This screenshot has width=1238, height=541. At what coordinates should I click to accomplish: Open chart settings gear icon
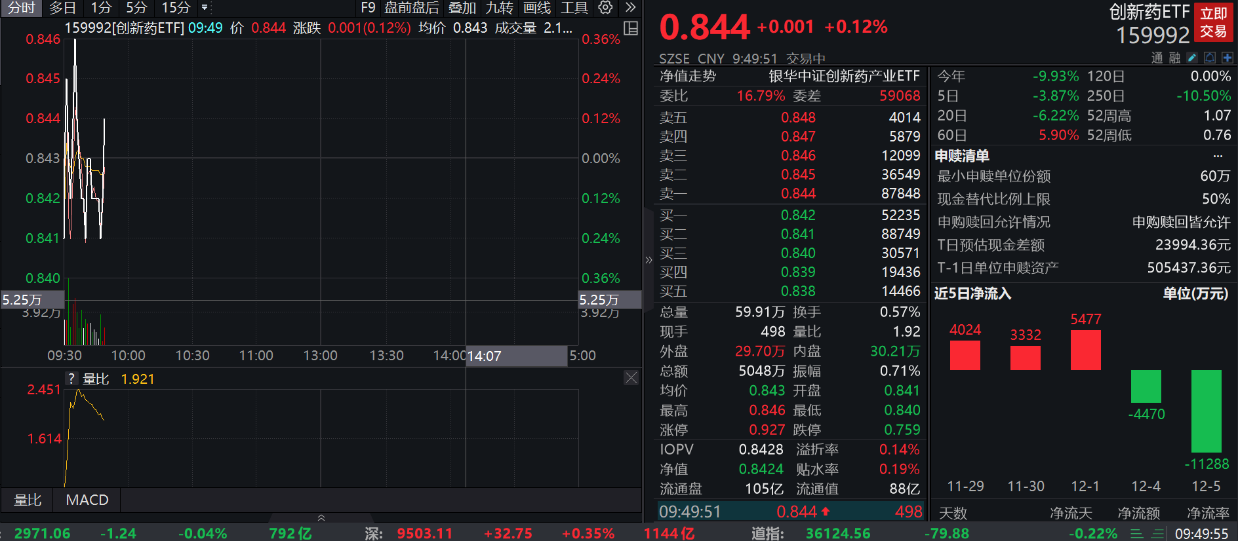[x=606, y=7]
